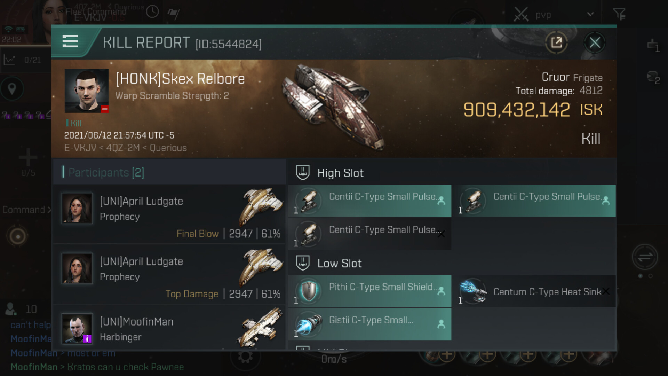Select the High Slot section icon
This screenshot has height=376, width=668.
(x=302, y=173)
